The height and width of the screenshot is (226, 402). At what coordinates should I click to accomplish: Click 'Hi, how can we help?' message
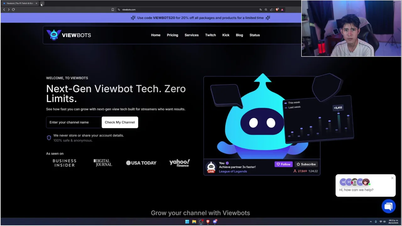tap(356, 190)
